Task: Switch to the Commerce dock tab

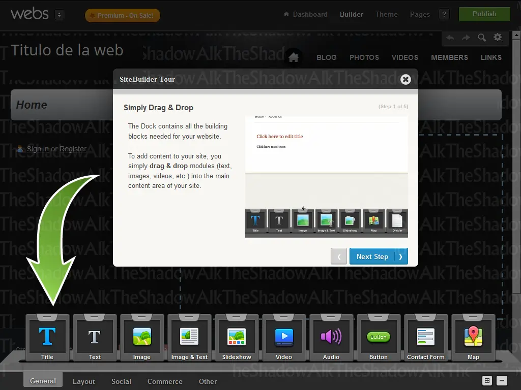Action: pyautogui.click(x=165, y=381)
